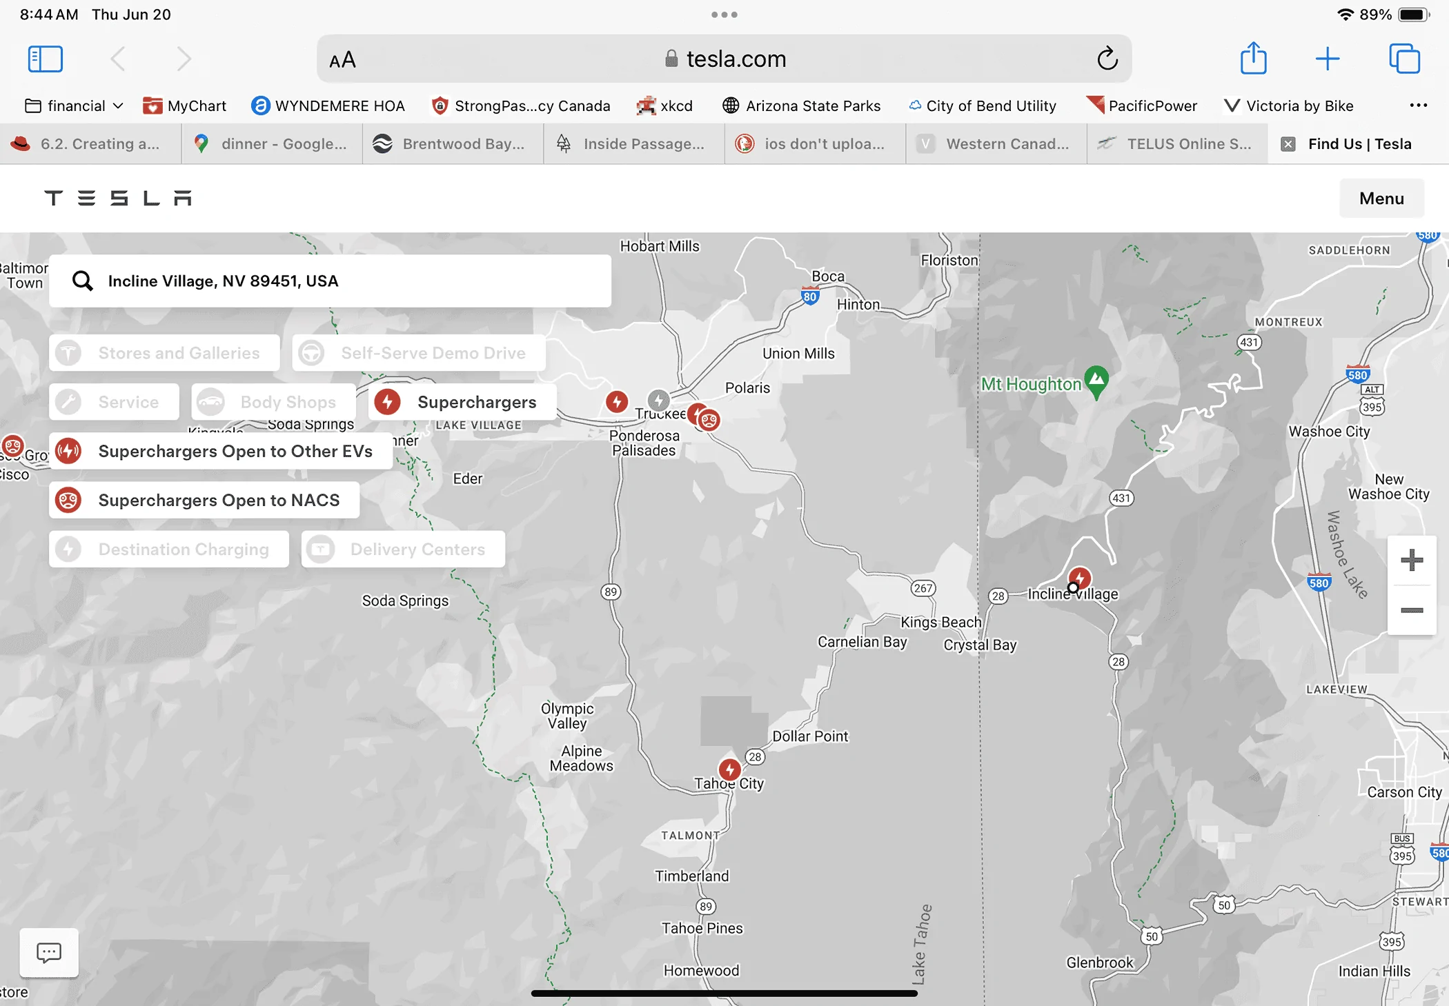Switch to the 'dinner - Google...' tab
1449x1006 pixels.
[x=272, y=144]
